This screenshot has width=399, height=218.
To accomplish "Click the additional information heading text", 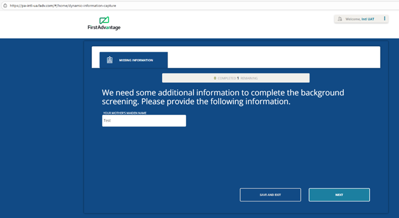I will pos(223,93).
